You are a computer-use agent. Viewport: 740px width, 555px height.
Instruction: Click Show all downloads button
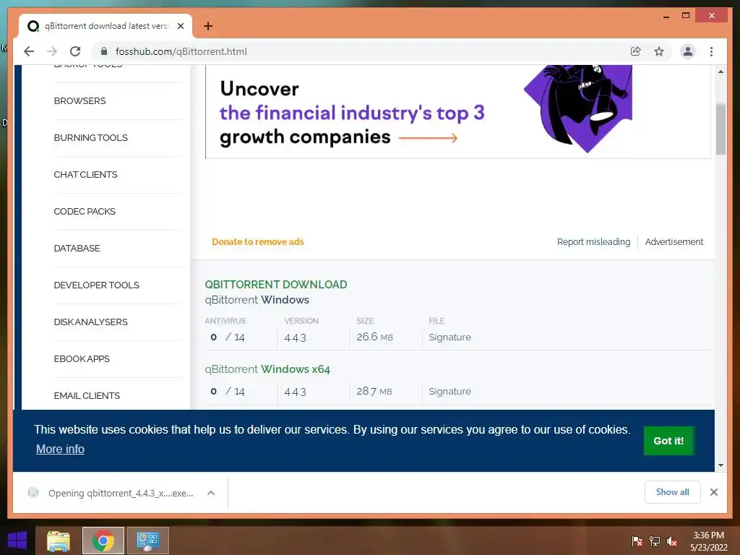pos(672,492)
